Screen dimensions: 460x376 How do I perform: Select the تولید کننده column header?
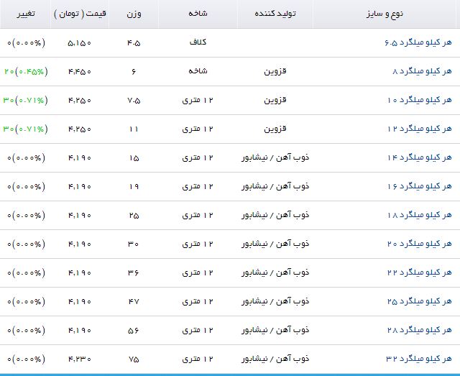pyautogui.click(x=275, y=14)
